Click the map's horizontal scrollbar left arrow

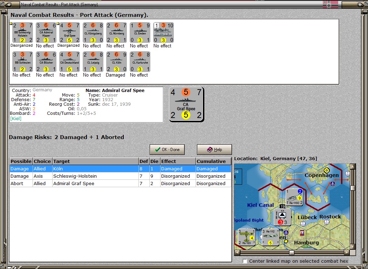point(237,252)
